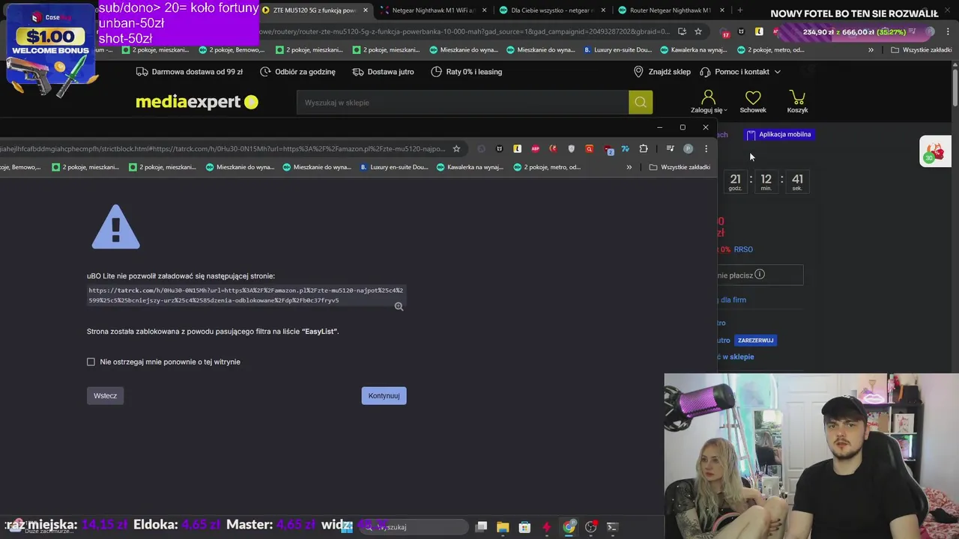Bookmark page with star in front window

pyautogui.click(x=456, y=148)
